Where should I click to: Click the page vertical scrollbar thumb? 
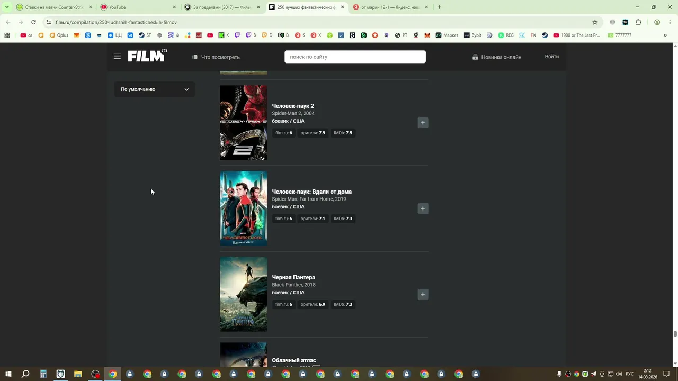tap(675, 334)
